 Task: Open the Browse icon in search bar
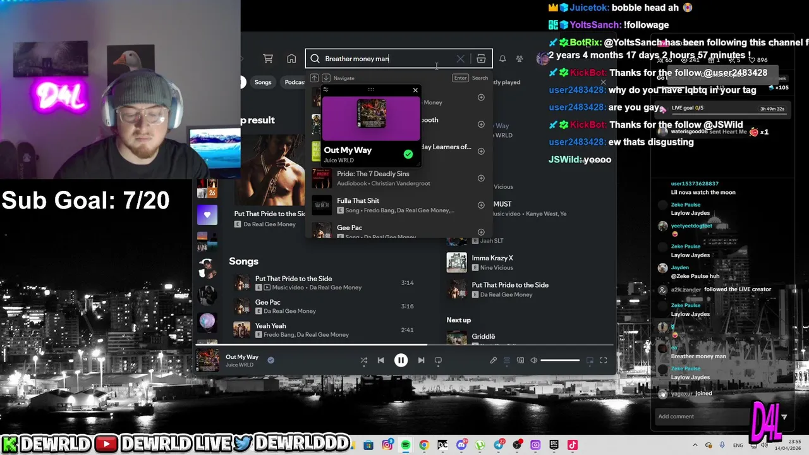tap(481, 59)
